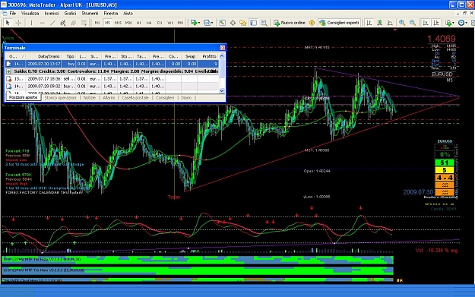Select the 2009.07.30 13:17 buy order row
This screenshot has width=475, height=297.
112,64
